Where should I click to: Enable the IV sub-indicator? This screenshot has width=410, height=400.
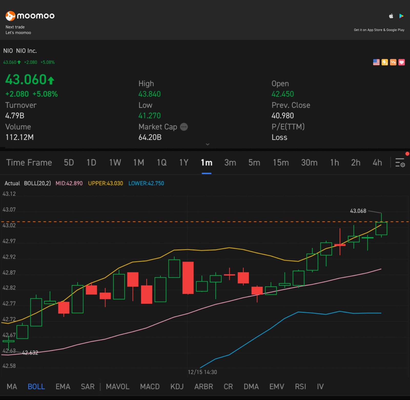pyautogui.click(x=320, y=387)
